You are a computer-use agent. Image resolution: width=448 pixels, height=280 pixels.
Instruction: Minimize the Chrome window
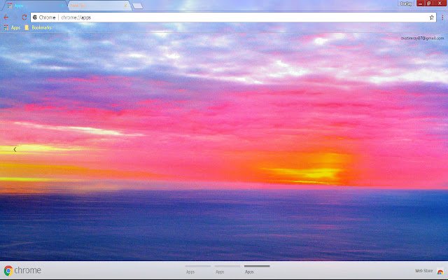pyautogui.click(x=420, y=3)
